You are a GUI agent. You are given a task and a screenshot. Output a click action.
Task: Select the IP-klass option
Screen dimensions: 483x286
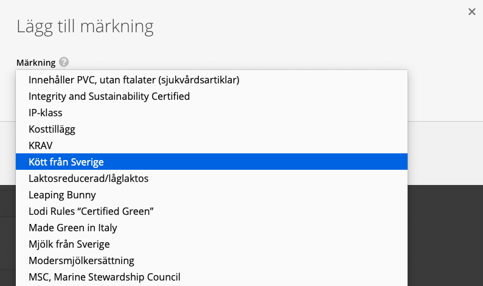coord(212,113)
